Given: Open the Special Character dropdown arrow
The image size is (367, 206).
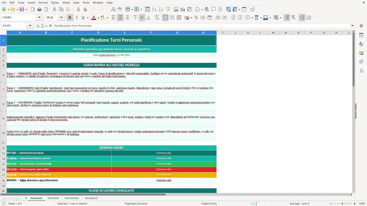Looking at the screenshot, I should [202, 9].
